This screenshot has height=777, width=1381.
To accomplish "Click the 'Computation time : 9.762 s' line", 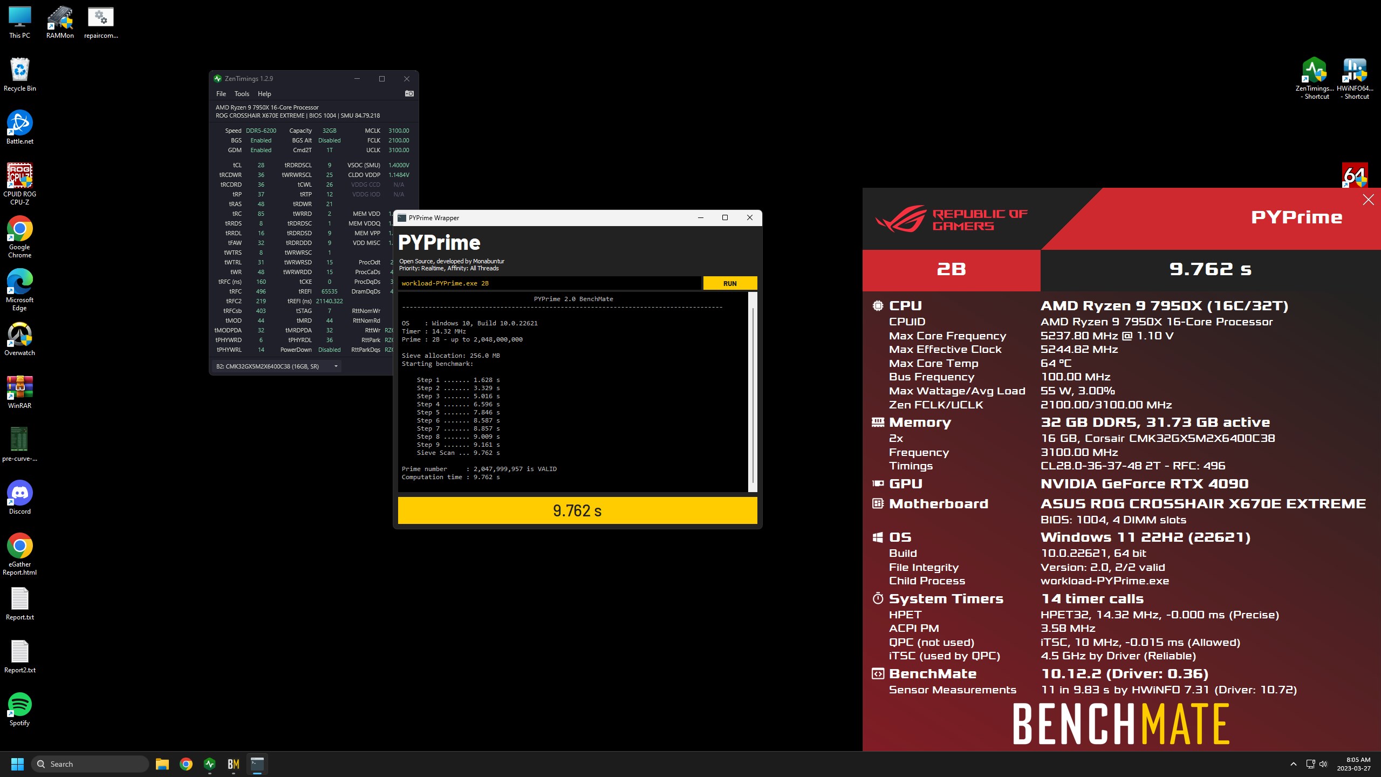I will [x=450, y=477].
